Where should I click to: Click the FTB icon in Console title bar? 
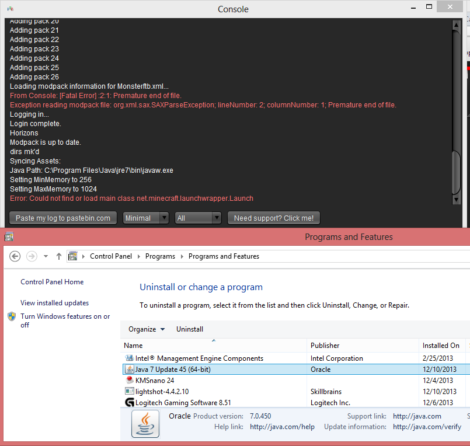tap(11, 9)
